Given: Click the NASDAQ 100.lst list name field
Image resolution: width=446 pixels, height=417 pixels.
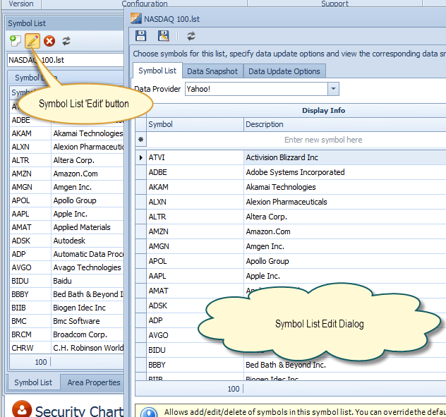Looking at the screenshot, I should [x=66, y=60].
